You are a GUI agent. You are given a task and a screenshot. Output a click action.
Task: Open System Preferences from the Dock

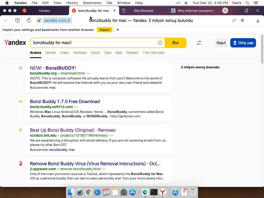[124, 192]
